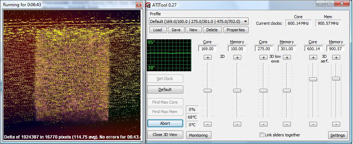Click the 2D Core clock input field
This screenshot has width=353, height=144.
pyautogui.click(x=207, y=48)
